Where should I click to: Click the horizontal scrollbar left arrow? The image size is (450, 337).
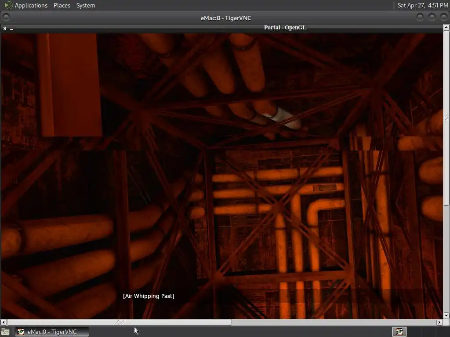[4, 322]
